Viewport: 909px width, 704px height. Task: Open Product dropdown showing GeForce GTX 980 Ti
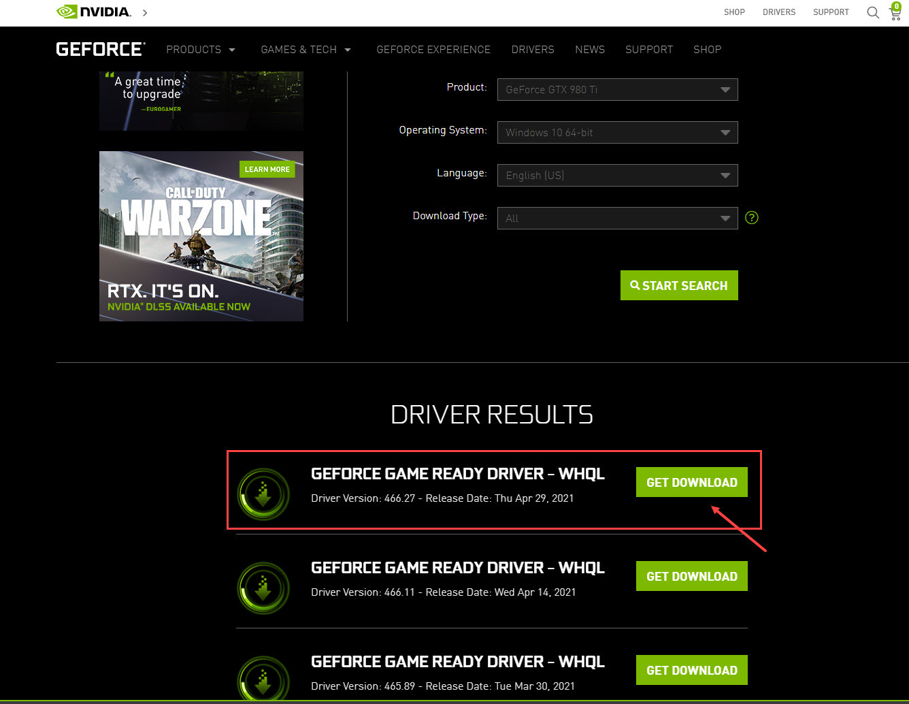(618, 90)
